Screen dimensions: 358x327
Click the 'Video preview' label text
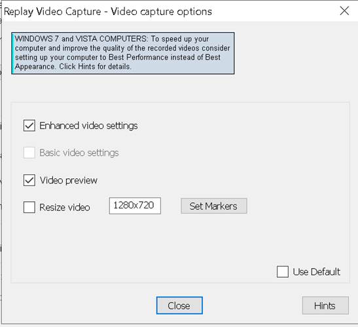(69, 180)
